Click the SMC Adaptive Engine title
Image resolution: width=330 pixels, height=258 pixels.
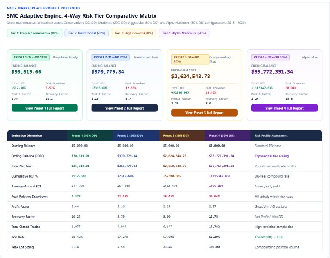[82, 16]
